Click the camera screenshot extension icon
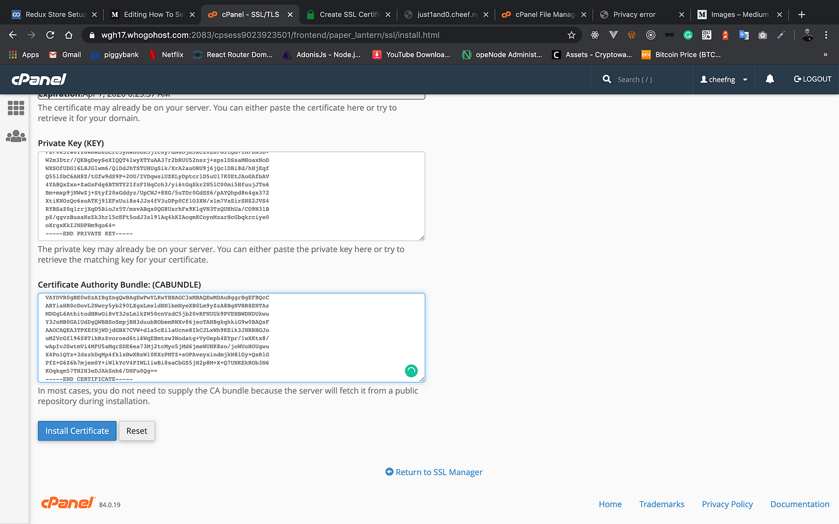This screenshot has width=839, height=524. click(762, 35)
